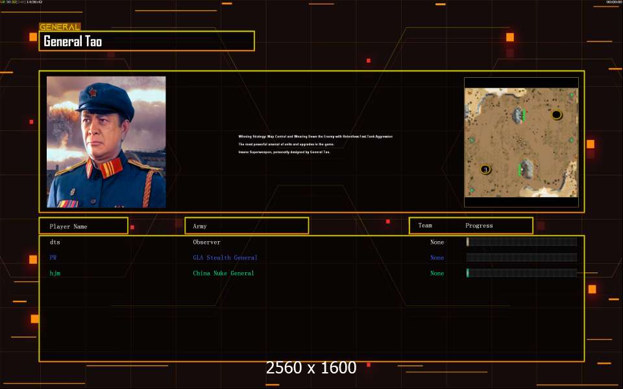This screenshot has height=389, width=623.
Task: Click the numbered start position marker on the minimap
Action: point(485,169)
